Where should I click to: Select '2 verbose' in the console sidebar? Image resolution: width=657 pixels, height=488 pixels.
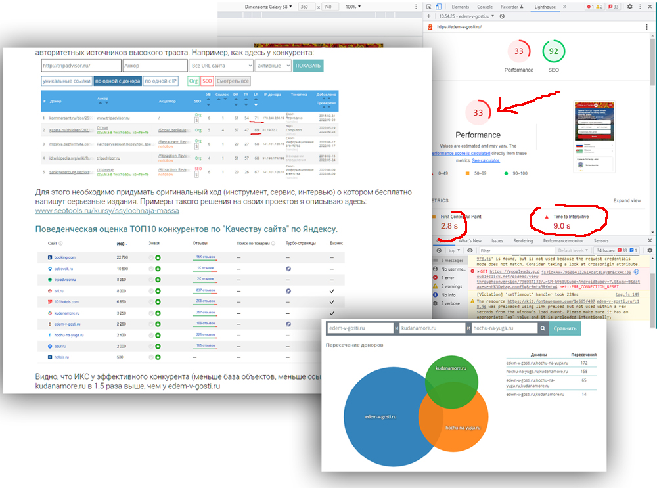pyautogui.click(x=450, y=303)
